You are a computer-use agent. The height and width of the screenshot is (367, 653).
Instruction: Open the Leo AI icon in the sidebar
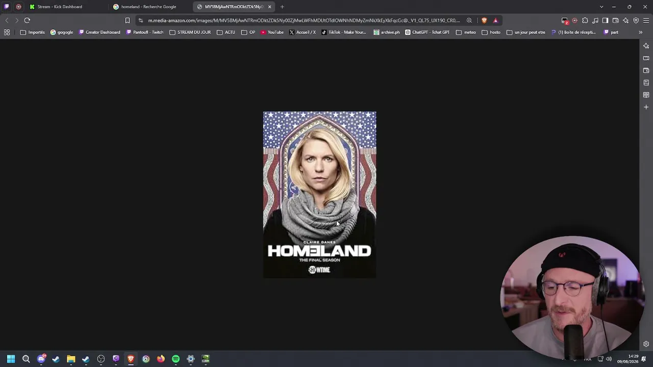click(x=646, y=46)
